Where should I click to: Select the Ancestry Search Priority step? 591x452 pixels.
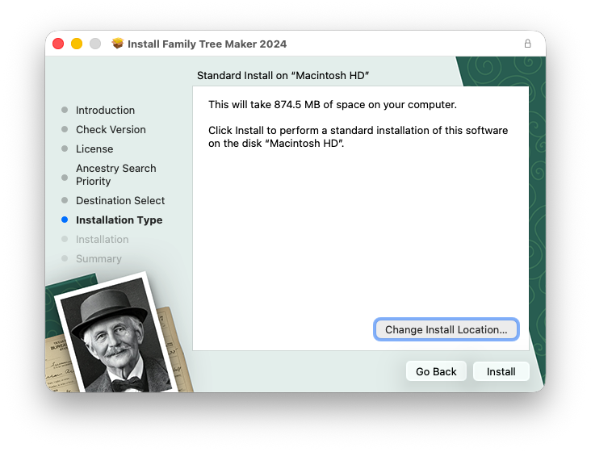(115, 175)
